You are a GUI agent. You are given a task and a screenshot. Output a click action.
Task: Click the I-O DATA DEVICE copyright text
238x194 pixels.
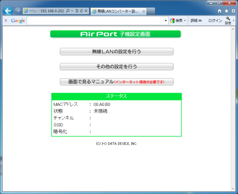click(117, 144)
